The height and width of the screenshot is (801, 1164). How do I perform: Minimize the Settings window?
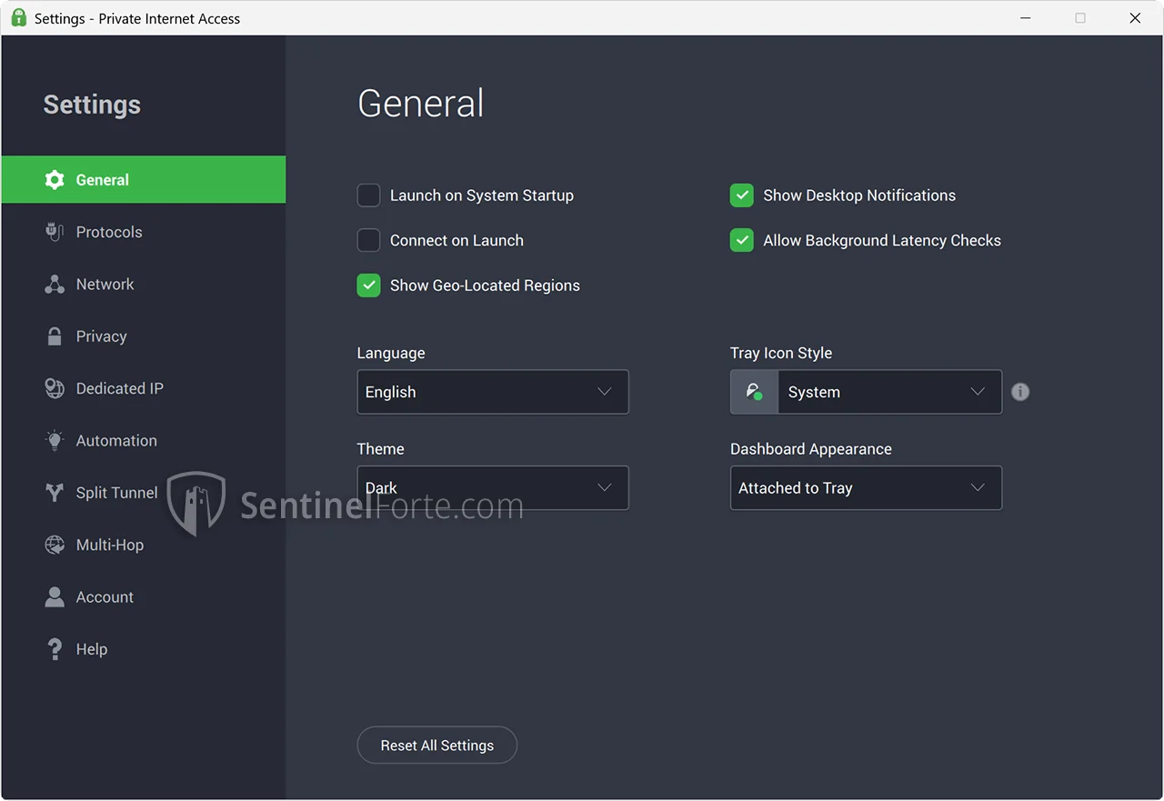pyautogui.click(x=1026, y=18)
